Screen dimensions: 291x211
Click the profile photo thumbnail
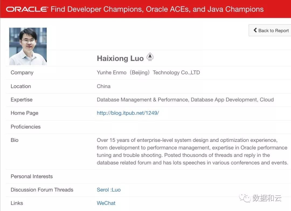28,46
